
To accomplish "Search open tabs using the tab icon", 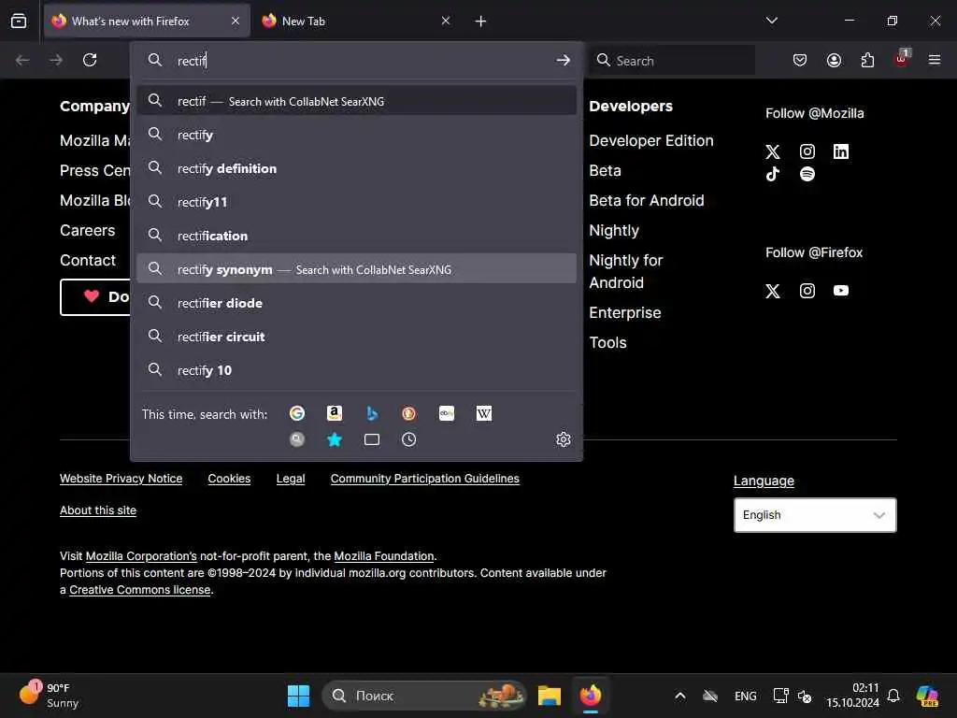I will coord(372,439).
